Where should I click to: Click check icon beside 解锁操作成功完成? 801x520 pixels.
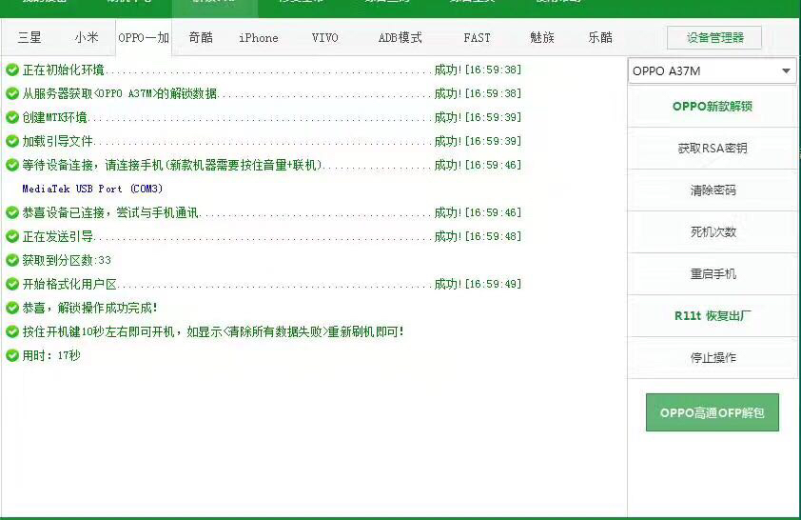point(12,308)
